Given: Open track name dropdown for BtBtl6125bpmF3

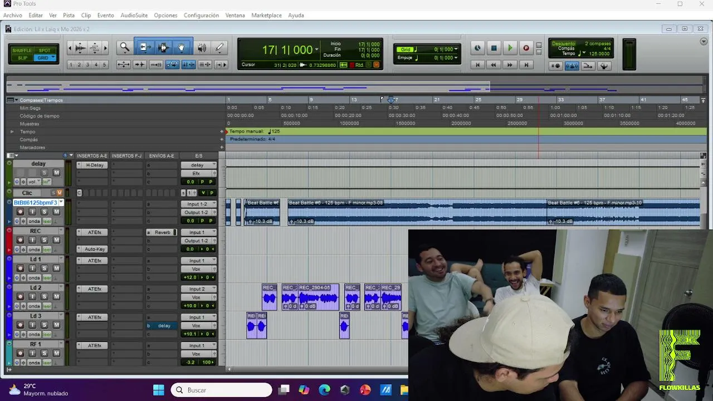Looking at the screenshot, I should pos(61,203).
